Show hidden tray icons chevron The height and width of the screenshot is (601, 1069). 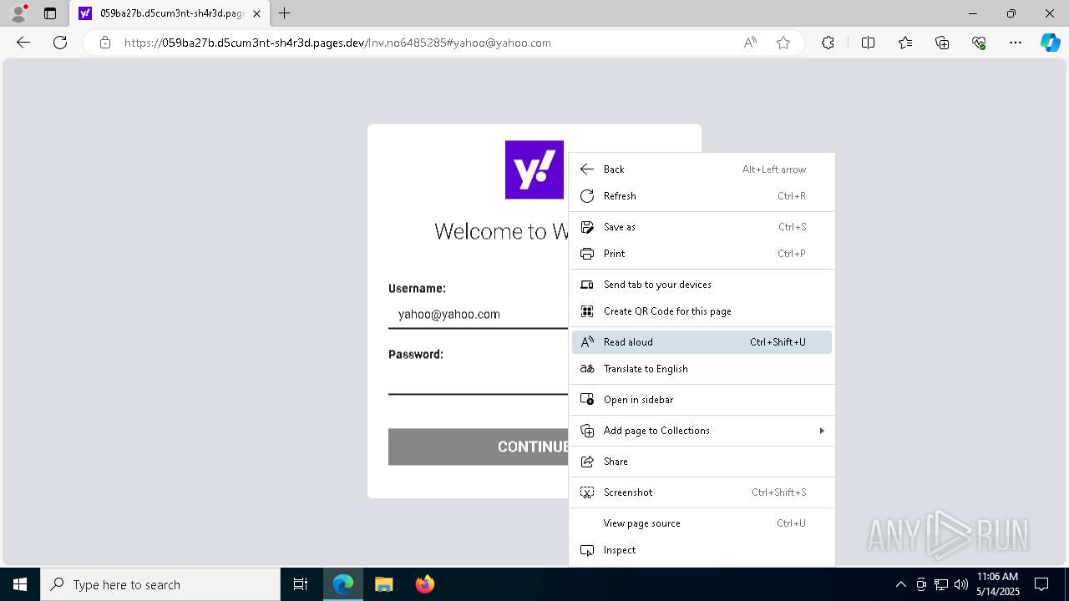click(900, 584)
